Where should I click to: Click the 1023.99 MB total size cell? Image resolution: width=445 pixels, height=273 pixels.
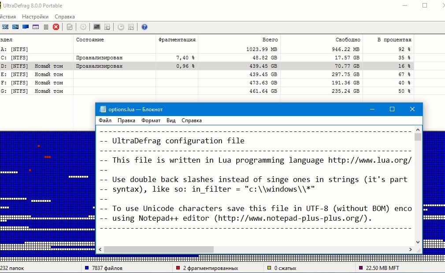pyautogui.click(x=261, y=49)
